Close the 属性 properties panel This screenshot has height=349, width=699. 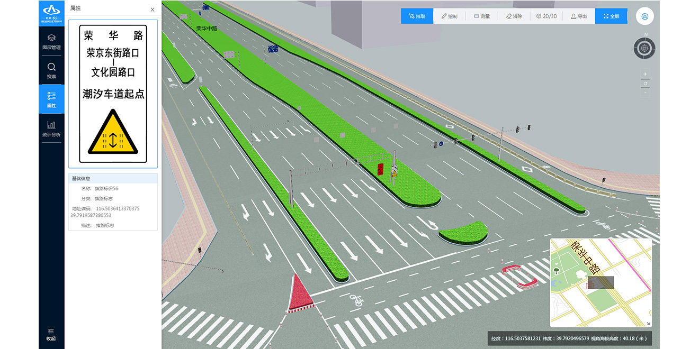[x=153, y=10]
